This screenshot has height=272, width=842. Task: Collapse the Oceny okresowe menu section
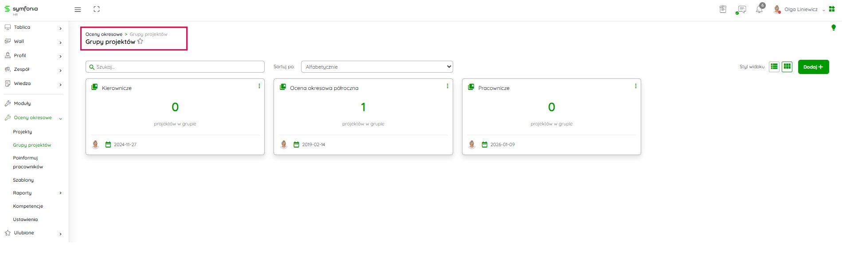[61, 118]
